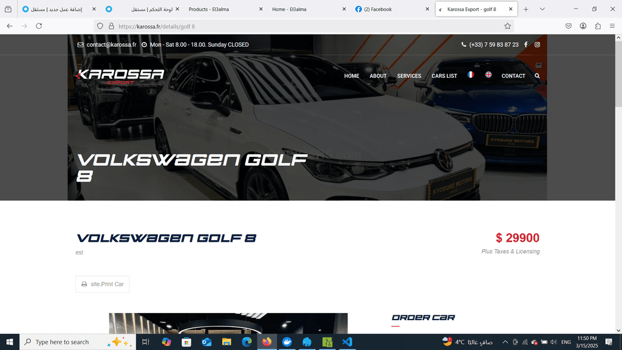Image resolution: width=622 pixels, height=350 pixels.
Task: Open the taskbar clock showing 11:50 PM
Action: coord(587,341)
